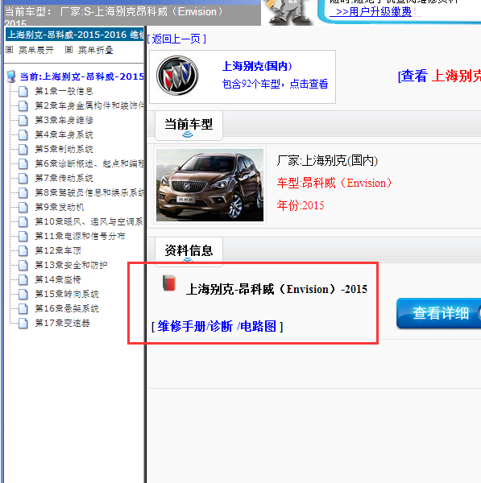Open 第11章电源和信号分布 chapter
The image size is (481, 483).
[x=81, y=236]
